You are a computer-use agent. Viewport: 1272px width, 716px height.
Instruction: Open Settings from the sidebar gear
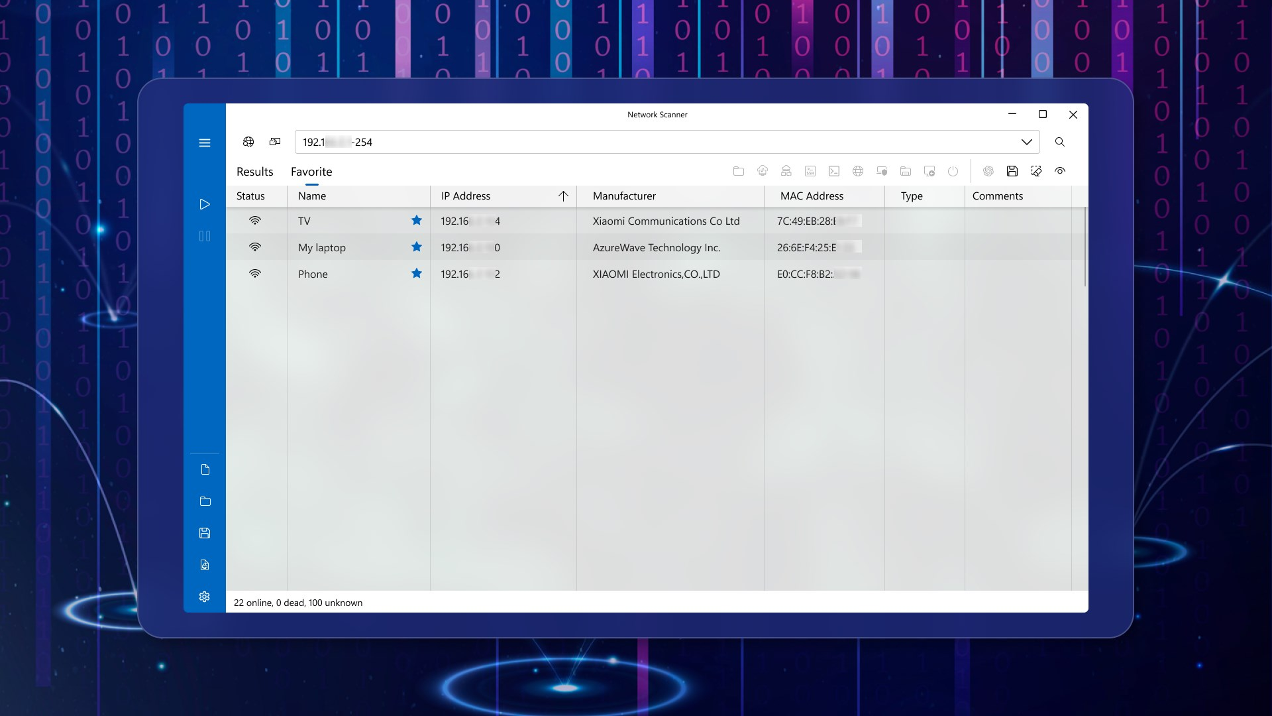point(205,597)
